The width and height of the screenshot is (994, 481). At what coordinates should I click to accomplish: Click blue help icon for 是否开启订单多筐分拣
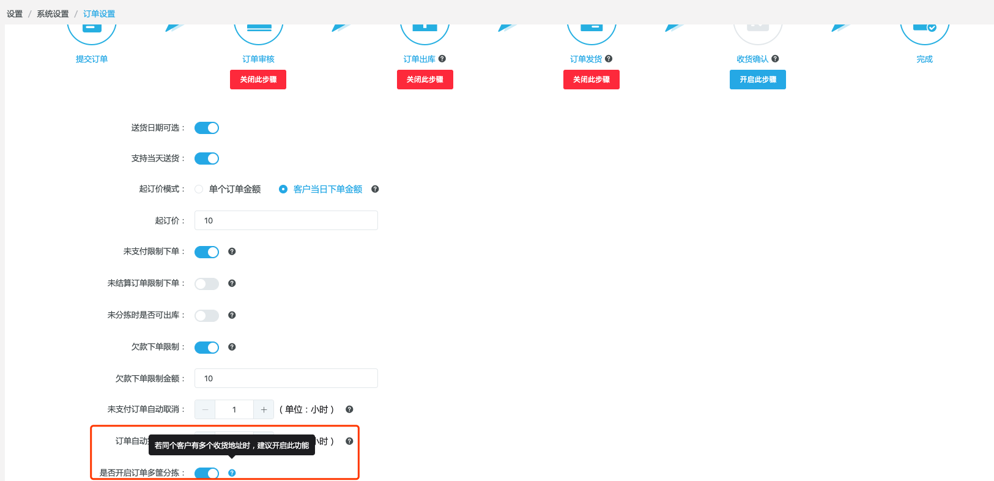coord(232,473)
